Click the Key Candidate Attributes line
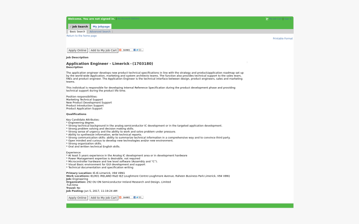Image resolution: width=359 pixels, height=224 pixels. pyautogui.click(x=83, y=119)
